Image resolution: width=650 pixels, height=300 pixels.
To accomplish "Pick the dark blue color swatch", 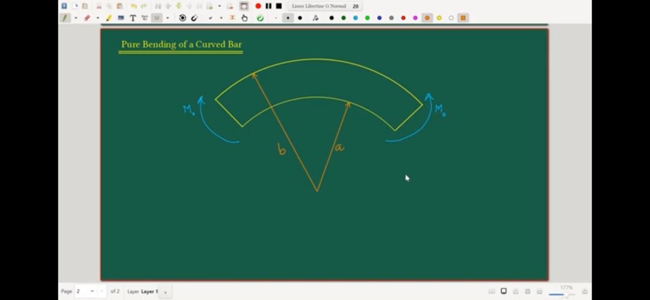I will click(x=379, y=18).
